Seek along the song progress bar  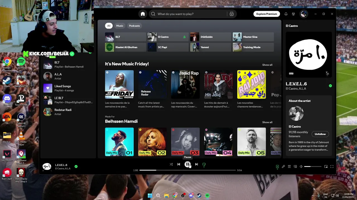187,170
